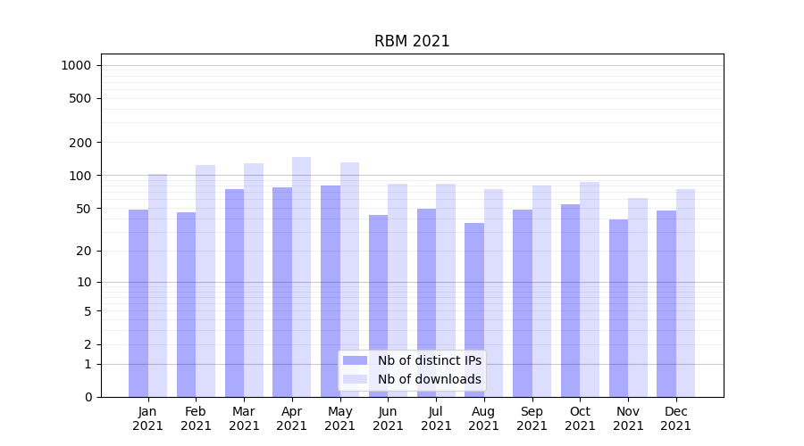Click the chart title RBM 2021
Screen dimensions: 804x446
[x=412, y=41]
